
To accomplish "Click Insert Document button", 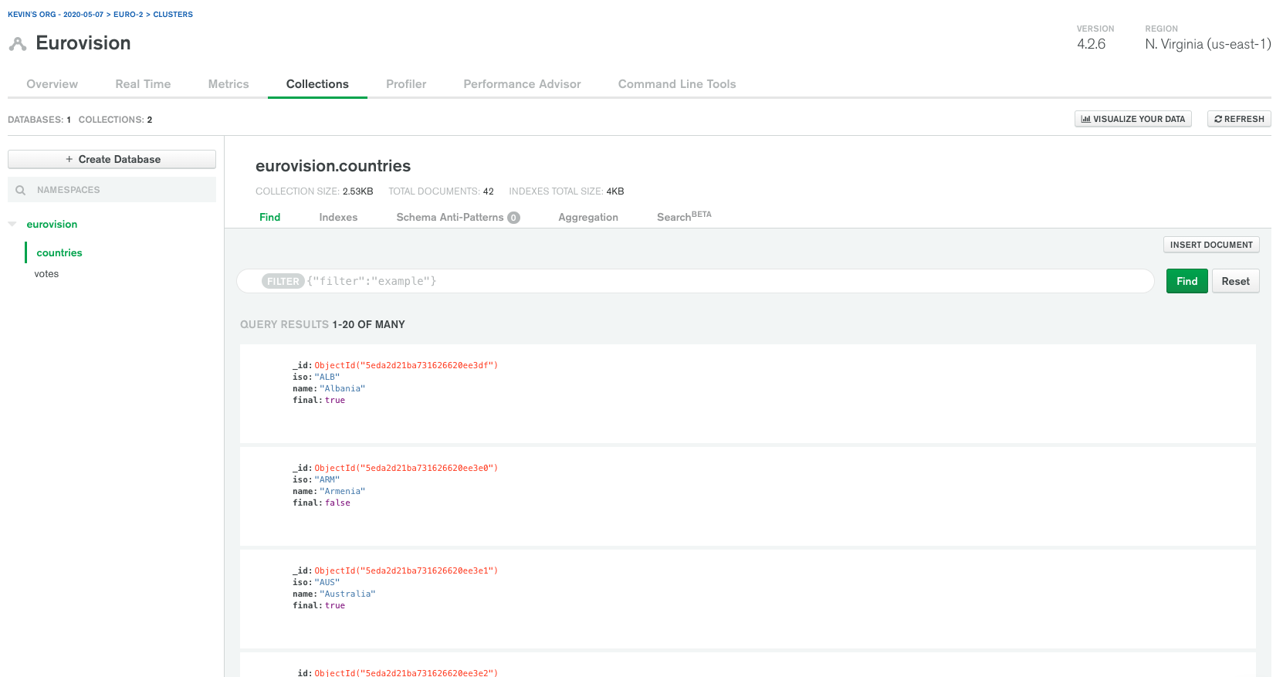I will [x=1211, y=245].
